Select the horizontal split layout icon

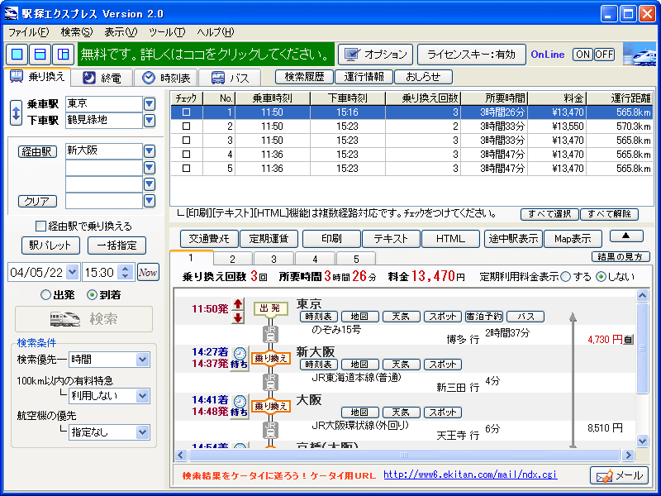pos(40,54)
